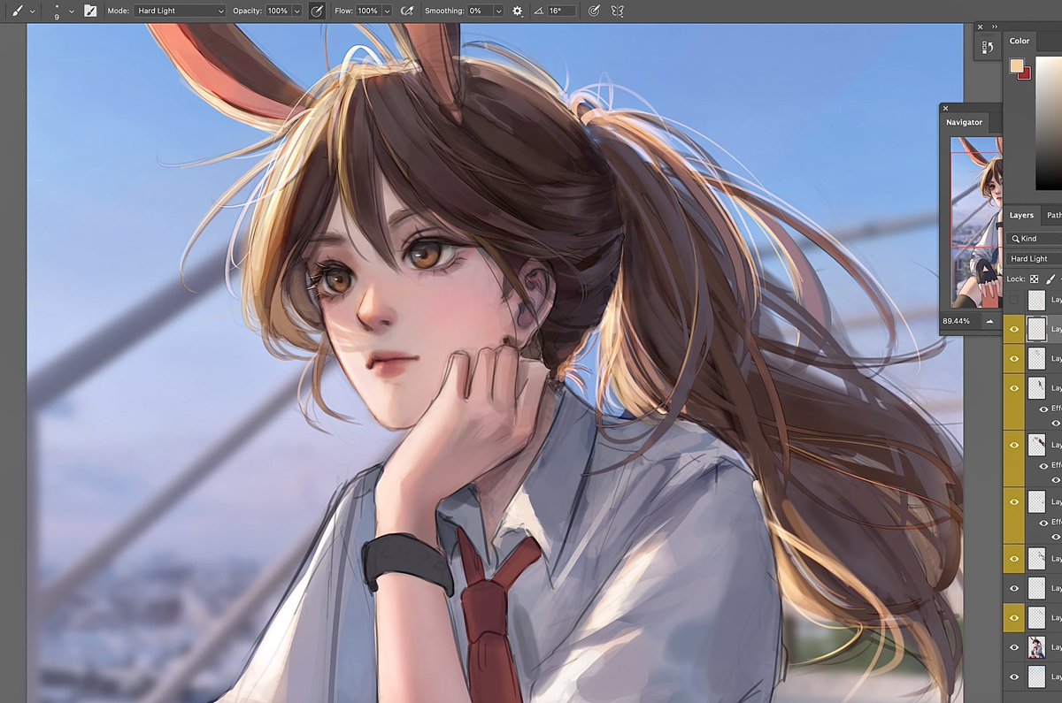Show the hidden topmost layer
Image resolution: width=1062 pixels, height=703 pixels.
pos(1014,301)
